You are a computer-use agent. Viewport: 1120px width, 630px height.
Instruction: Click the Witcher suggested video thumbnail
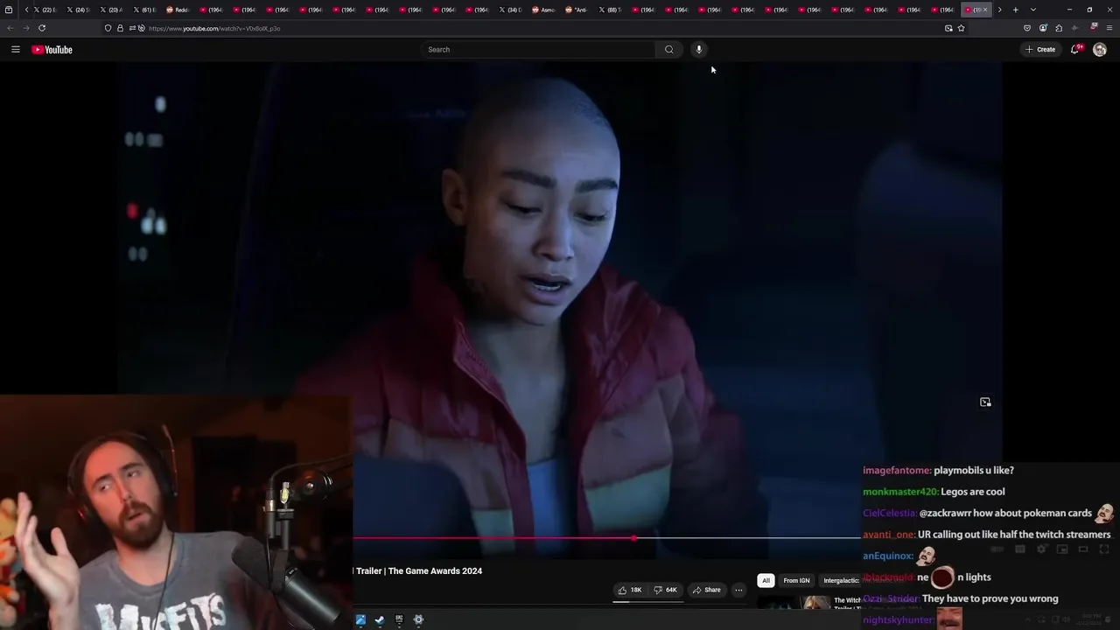[x=794, y=604]
